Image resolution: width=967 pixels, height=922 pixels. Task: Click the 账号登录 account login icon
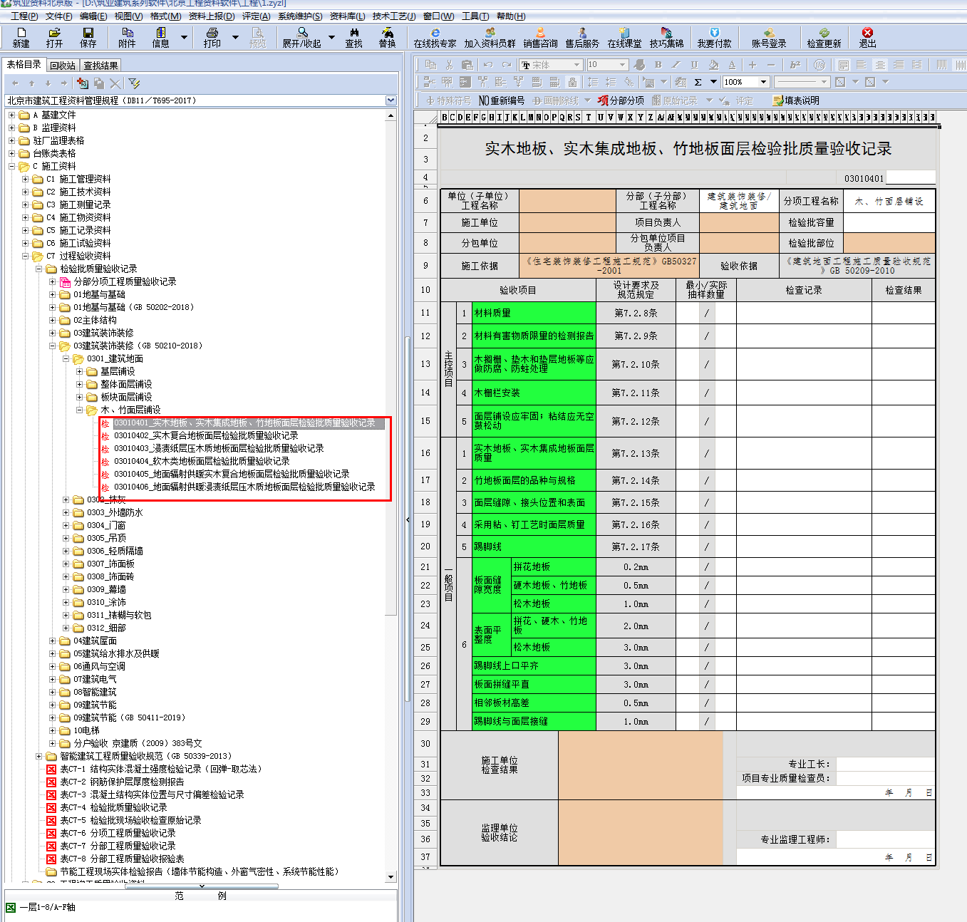tap(769, 38)
